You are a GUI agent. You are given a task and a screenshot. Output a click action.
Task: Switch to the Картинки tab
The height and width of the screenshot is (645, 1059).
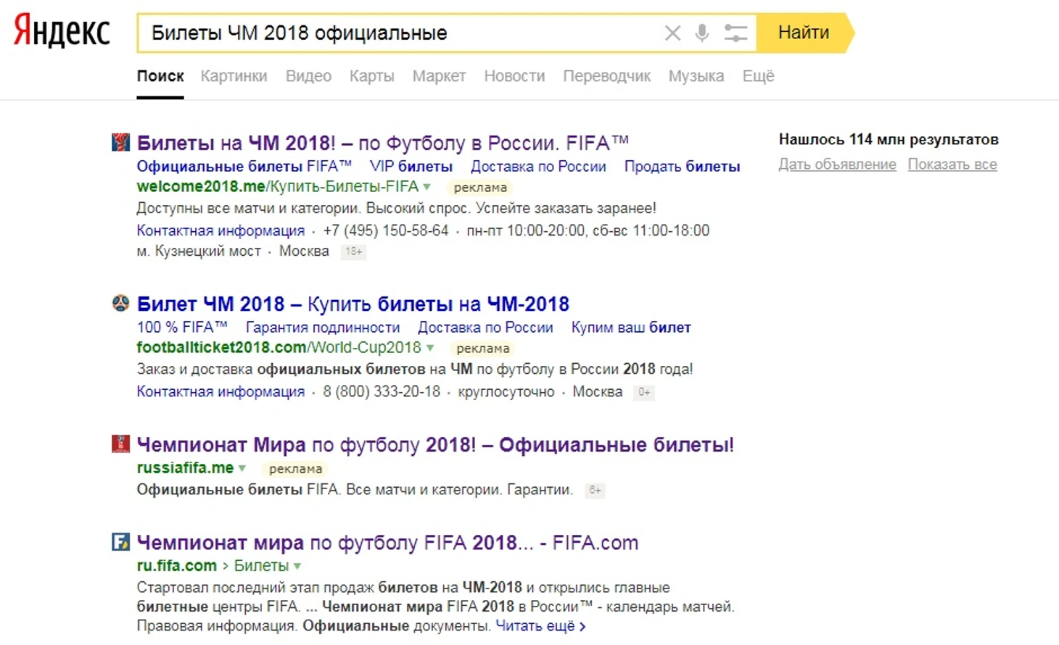234,76
